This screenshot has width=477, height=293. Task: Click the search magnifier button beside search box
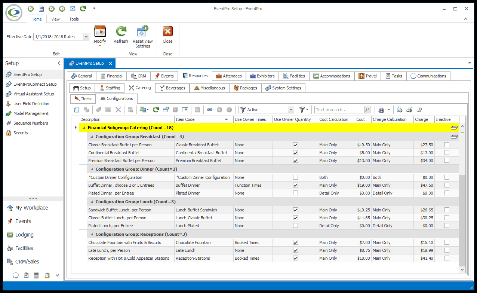[367, 110]
